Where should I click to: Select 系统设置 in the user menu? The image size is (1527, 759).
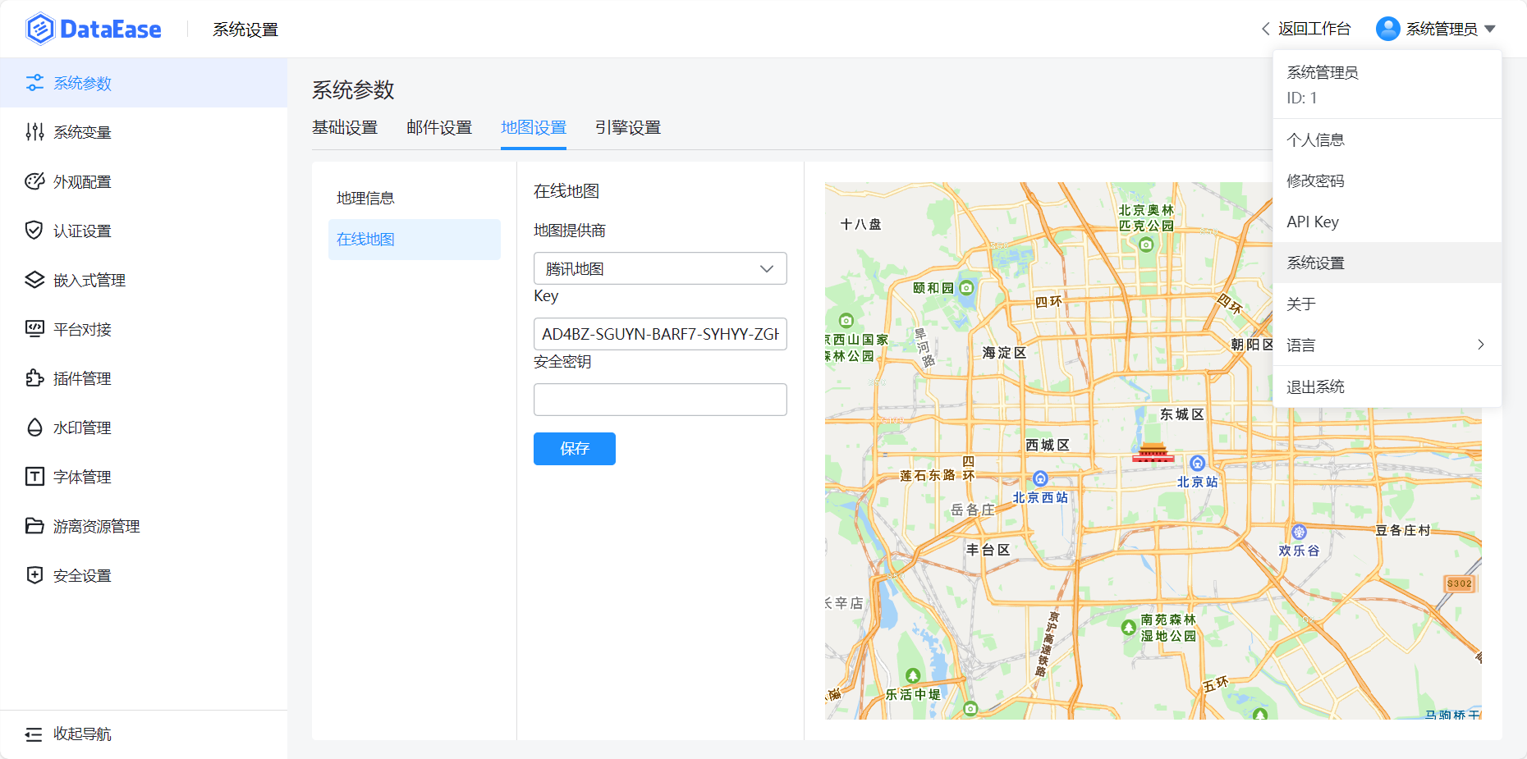point(1387,263)
